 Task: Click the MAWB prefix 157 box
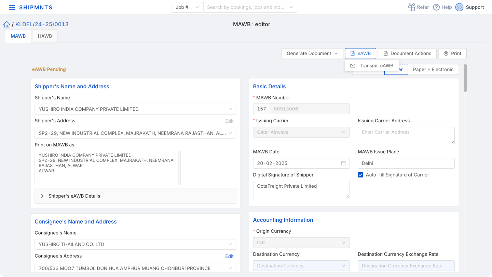261,109
